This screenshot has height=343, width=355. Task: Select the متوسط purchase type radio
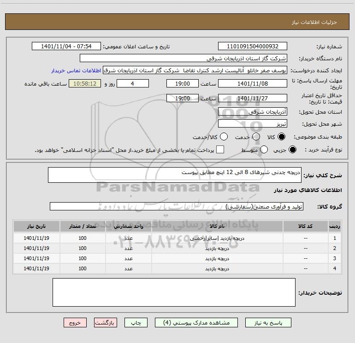264,150
